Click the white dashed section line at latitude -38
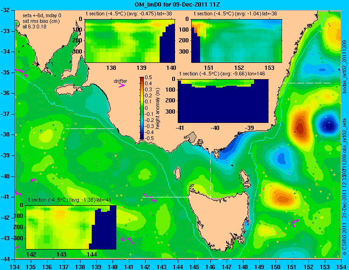The height and width of the screenshot is (270, 349). click(89, 128)
